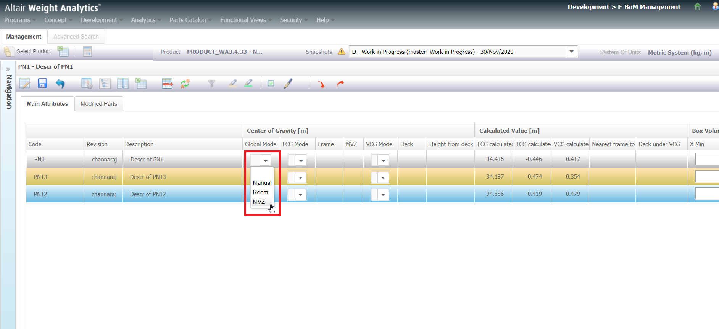Image resolution: width=719 pixels, height=329 pixels.
Task: Switch to the Modified Parts tab
Action: tap(99, 104)
